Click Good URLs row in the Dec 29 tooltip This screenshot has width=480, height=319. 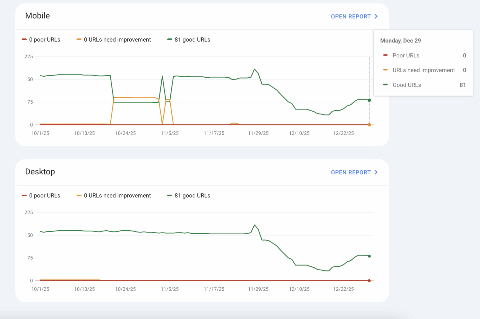[x=424, y=85]
